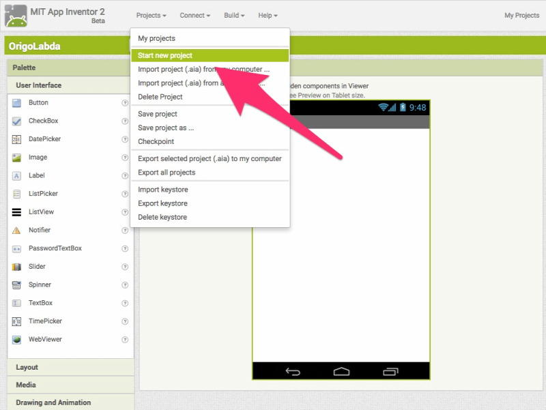The height and width of the screenshot is (410, 546).
Task: Choose Checkpoint menu item
Action: pos(210,141)
